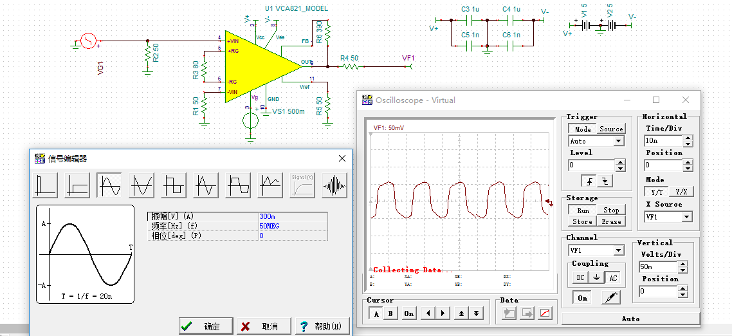Click the VF1 output label

[408, 58]
